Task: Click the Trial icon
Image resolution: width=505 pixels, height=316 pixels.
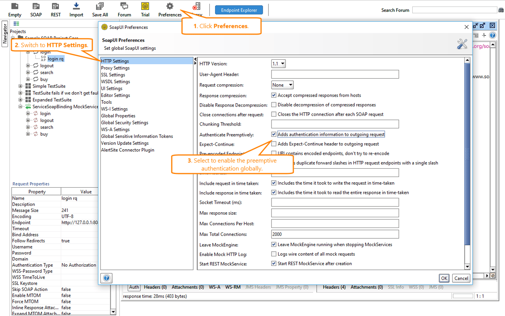Action: tap(145, 9)
